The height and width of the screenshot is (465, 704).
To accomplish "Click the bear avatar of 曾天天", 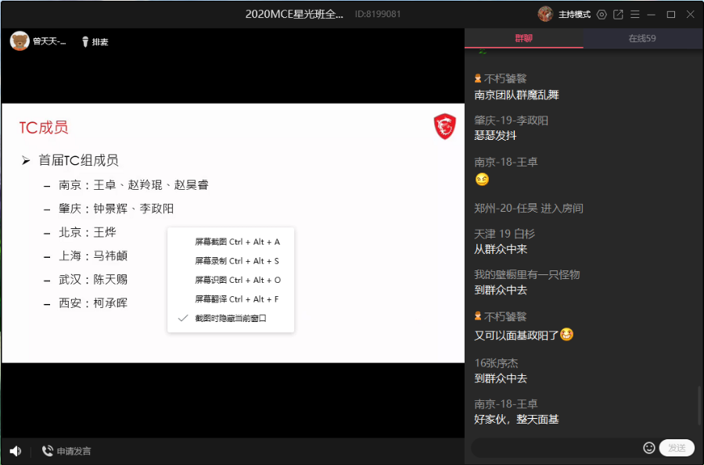I will (20, 41).
